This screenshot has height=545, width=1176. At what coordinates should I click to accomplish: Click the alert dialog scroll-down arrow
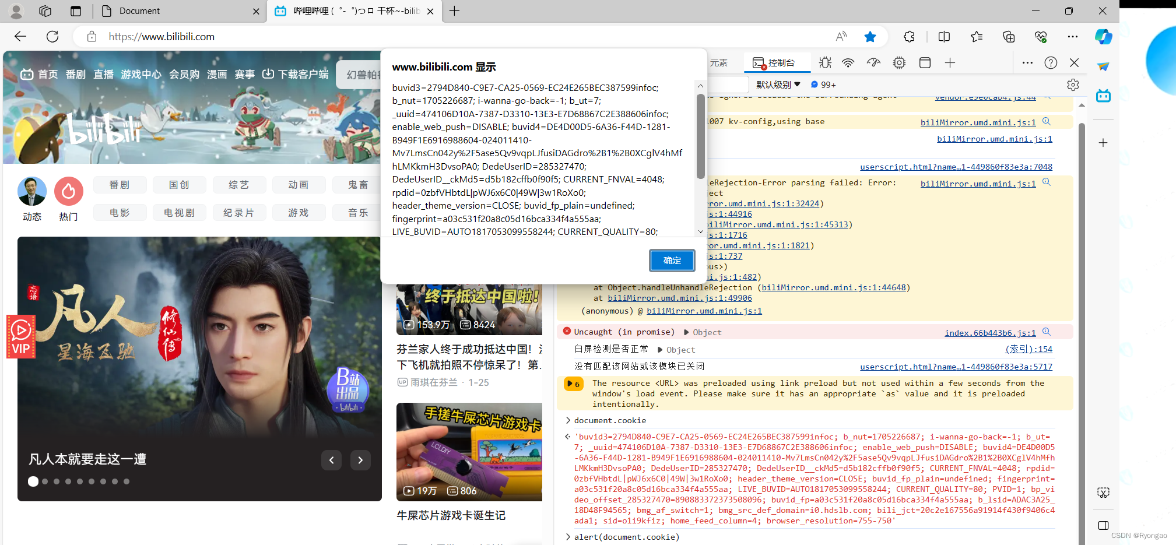pyautogui.click(x=700, y=231)
